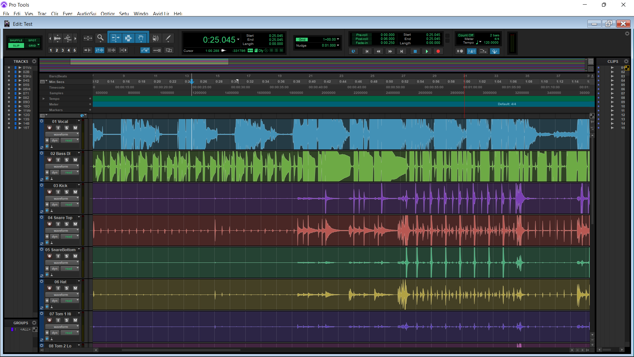Viewport: 634px width, 357px height.
Task: Mute the 02 Bass DI track
Action: pos(75,160)
